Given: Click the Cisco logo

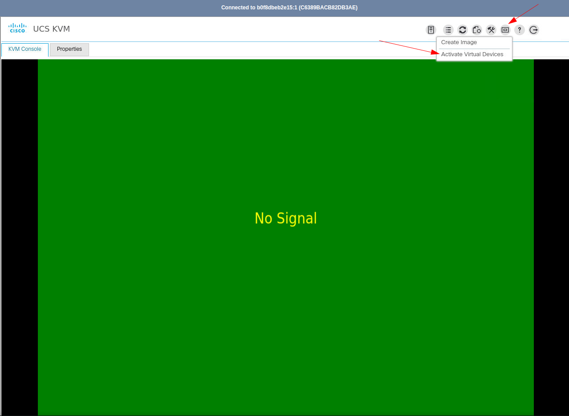Looking at the screenshot, I should tap(17, 28).
